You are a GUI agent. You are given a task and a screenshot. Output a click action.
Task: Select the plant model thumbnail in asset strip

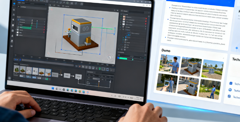(x=17, y=69)
